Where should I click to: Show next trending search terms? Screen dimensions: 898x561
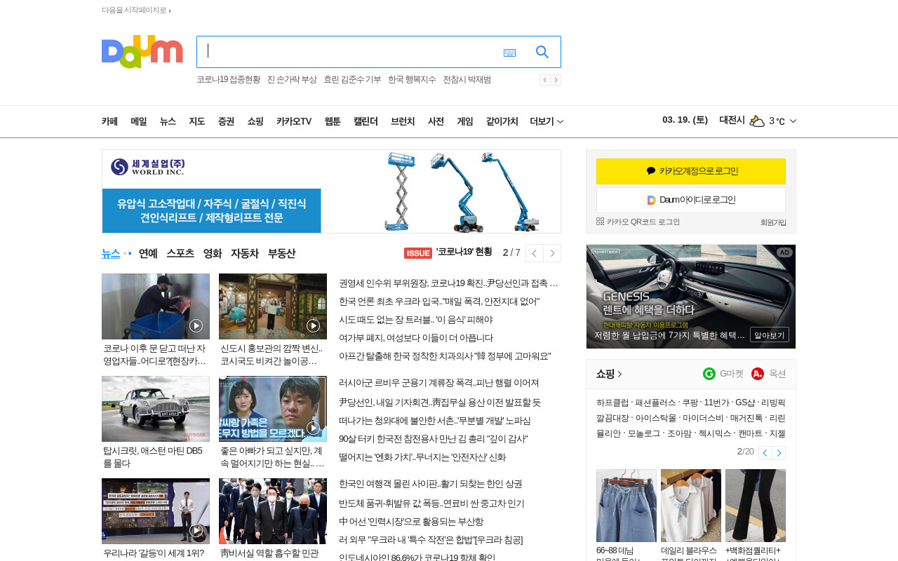(556, 80)
